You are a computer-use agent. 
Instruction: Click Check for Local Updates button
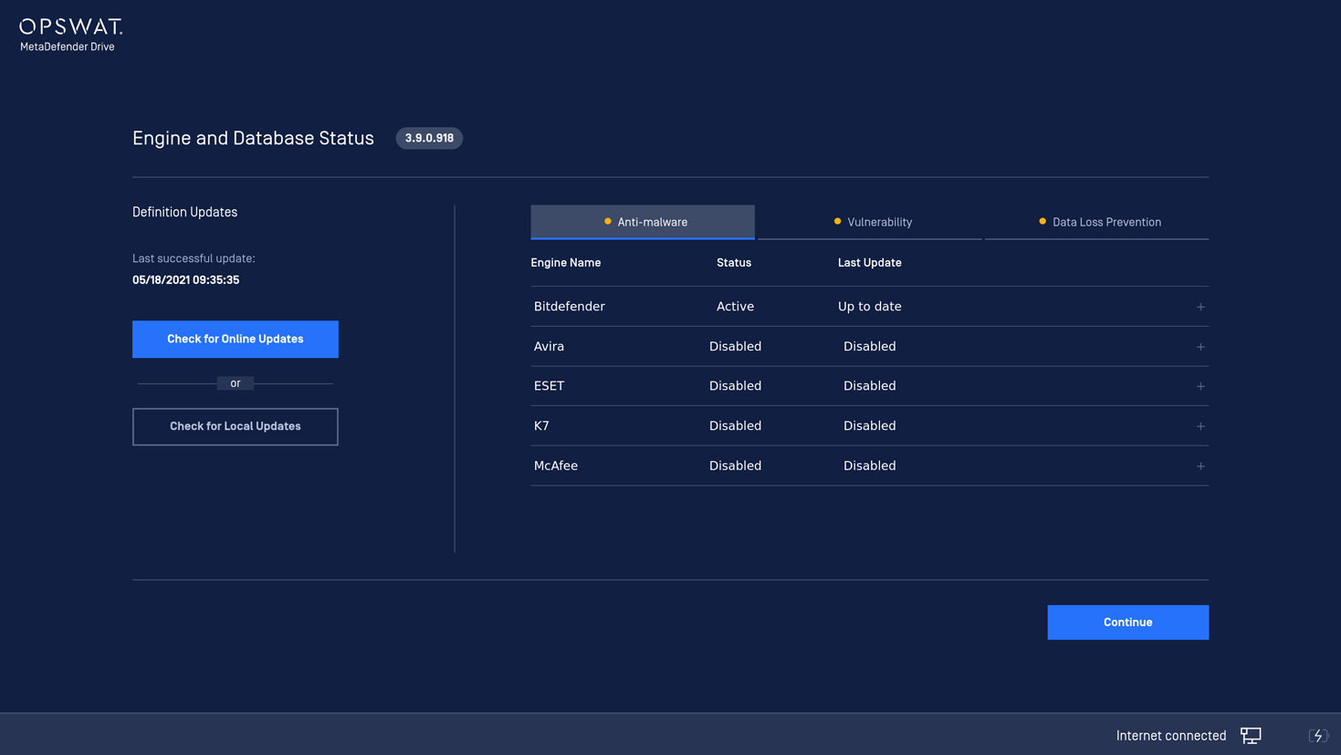coord(236,426)
